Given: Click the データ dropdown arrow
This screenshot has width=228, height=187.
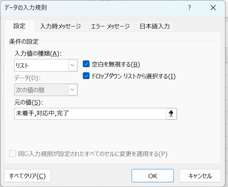Looking at the screenshot, I should tap(72, 90).
